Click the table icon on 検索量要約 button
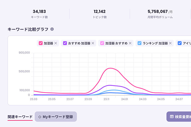Viewport: 191px width, 127px height. click(x=172, y=117)
